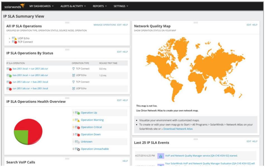The width and height of the screenshot is (265, 167).
Task: Open the VoIP service started event message
Action: click(201, 156)
